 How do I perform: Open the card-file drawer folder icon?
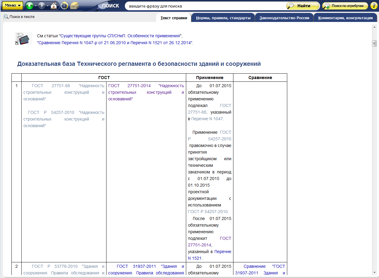click(74, 6)
